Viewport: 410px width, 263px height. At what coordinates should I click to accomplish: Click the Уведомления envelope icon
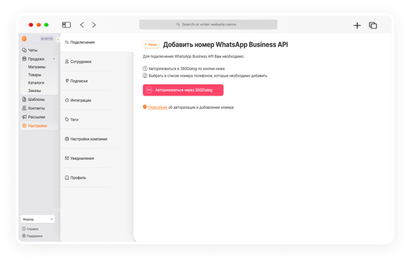[x=67, y=158]
